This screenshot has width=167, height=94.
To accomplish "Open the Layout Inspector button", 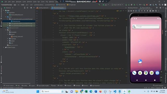I will (158, 86).
